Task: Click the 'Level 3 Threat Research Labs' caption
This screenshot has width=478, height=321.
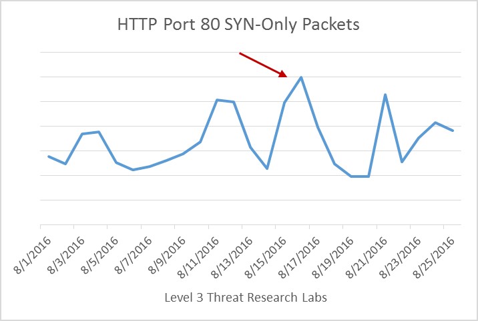Action: coord(246,297)
